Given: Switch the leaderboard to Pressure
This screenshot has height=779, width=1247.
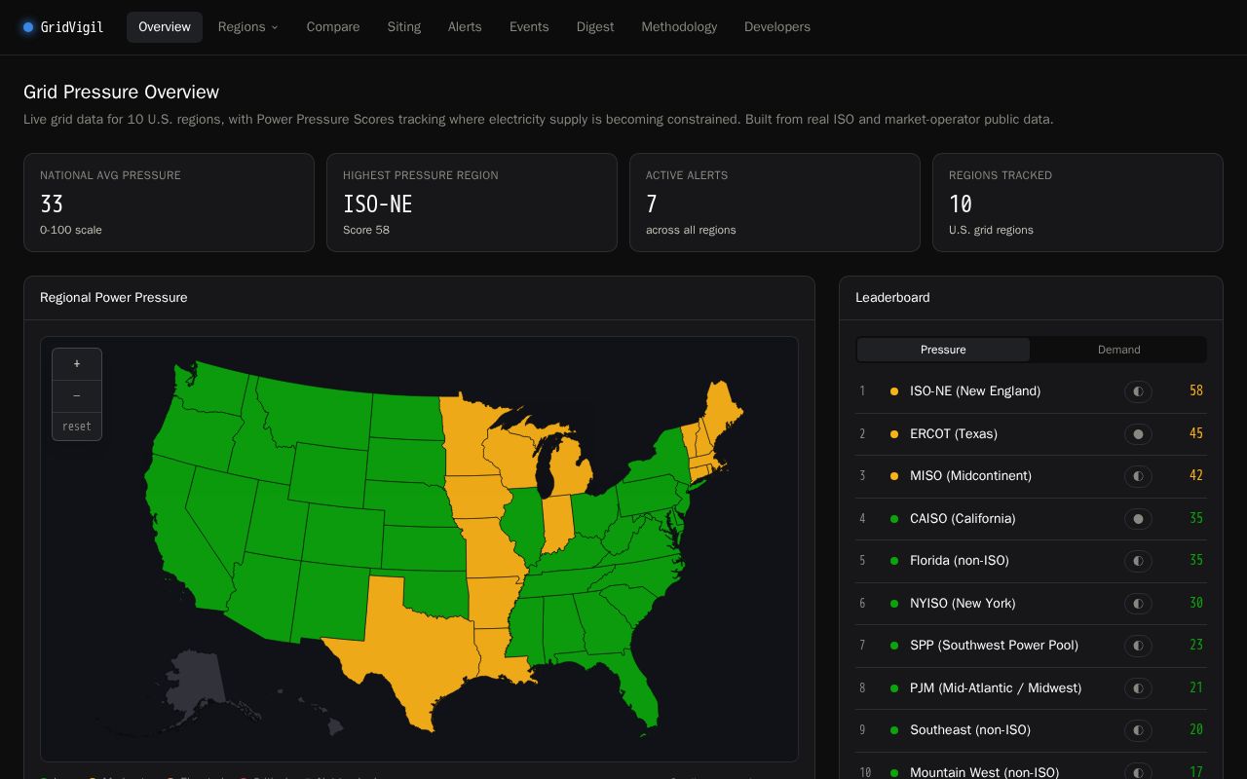Looking at the screenshot, I should tap(943, 350).
